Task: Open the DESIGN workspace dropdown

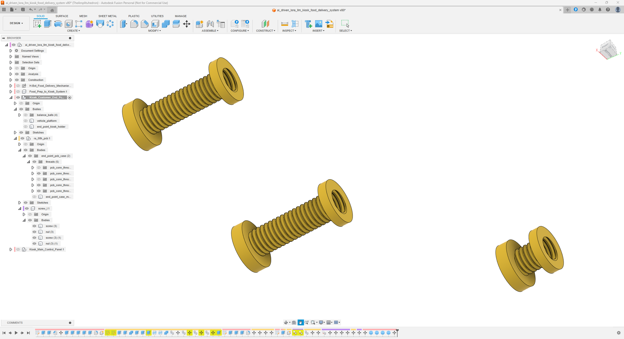Action: tap(16, 23)
